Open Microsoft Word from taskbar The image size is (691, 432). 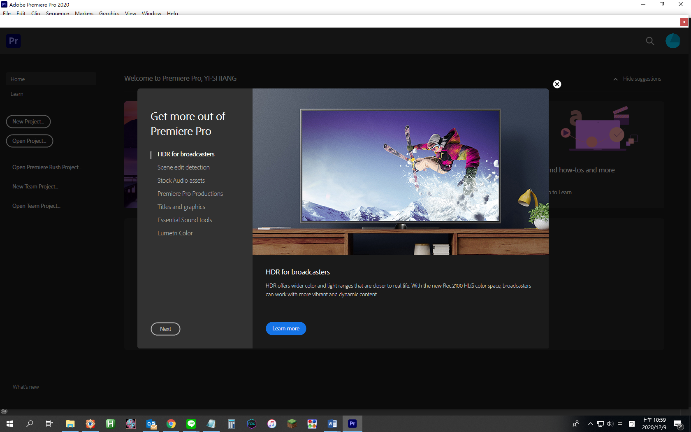(x=332, y=423)
